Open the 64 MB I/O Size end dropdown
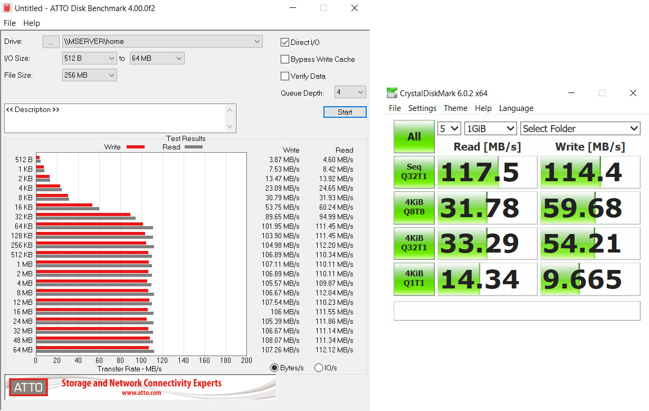 click(157, 58)
